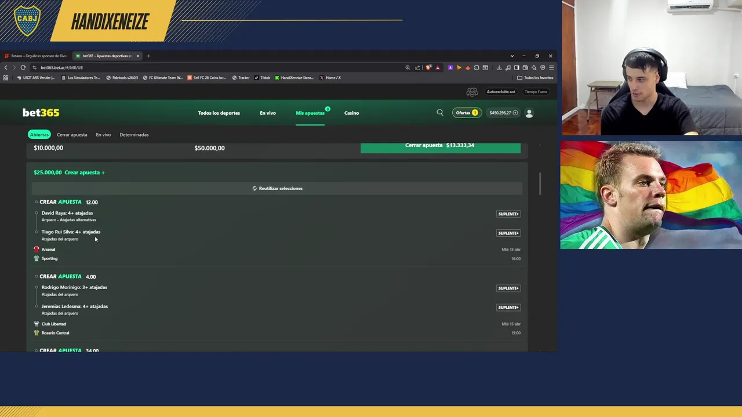Image resolution: width=742 pixels, height=417 pixels.
Task: Open the tab search dropdown chevron
Action: [512, 56]
